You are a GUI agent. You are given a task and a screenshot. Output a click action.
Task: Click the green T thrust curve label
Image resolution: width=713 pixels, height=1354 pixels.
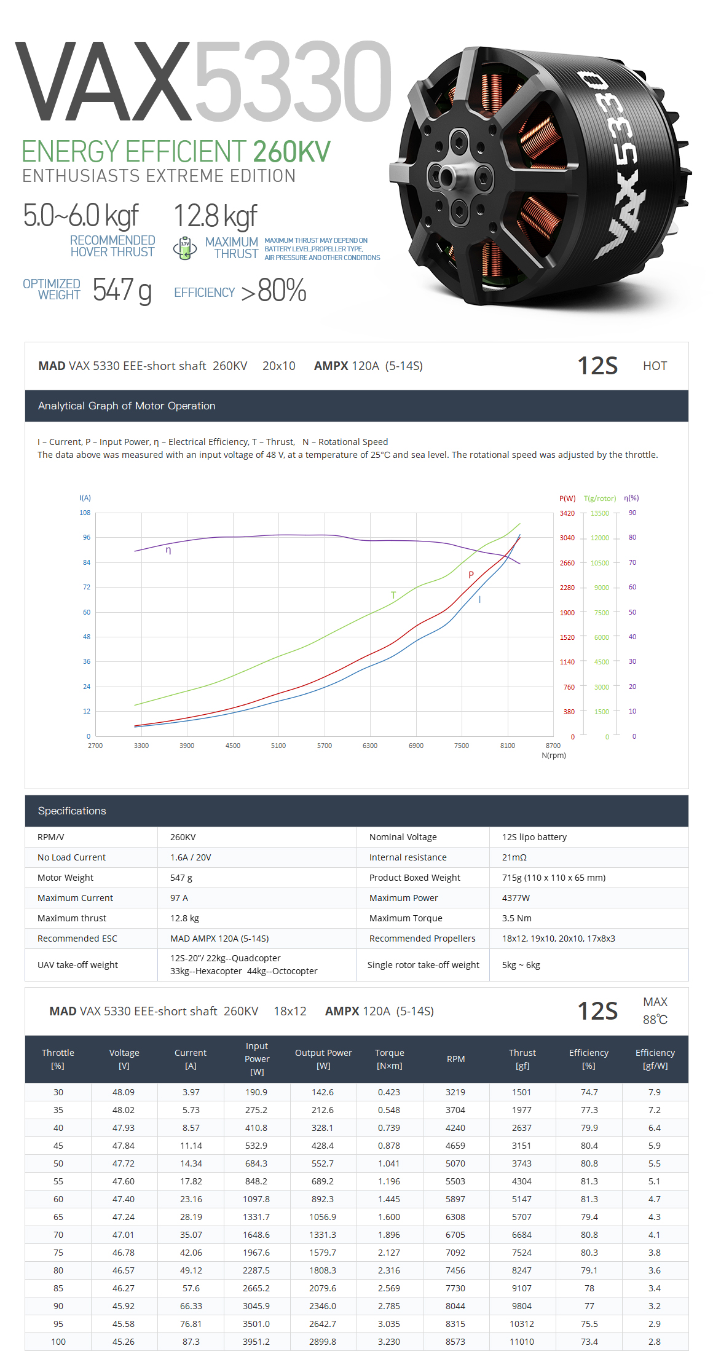tap(393, 595)
